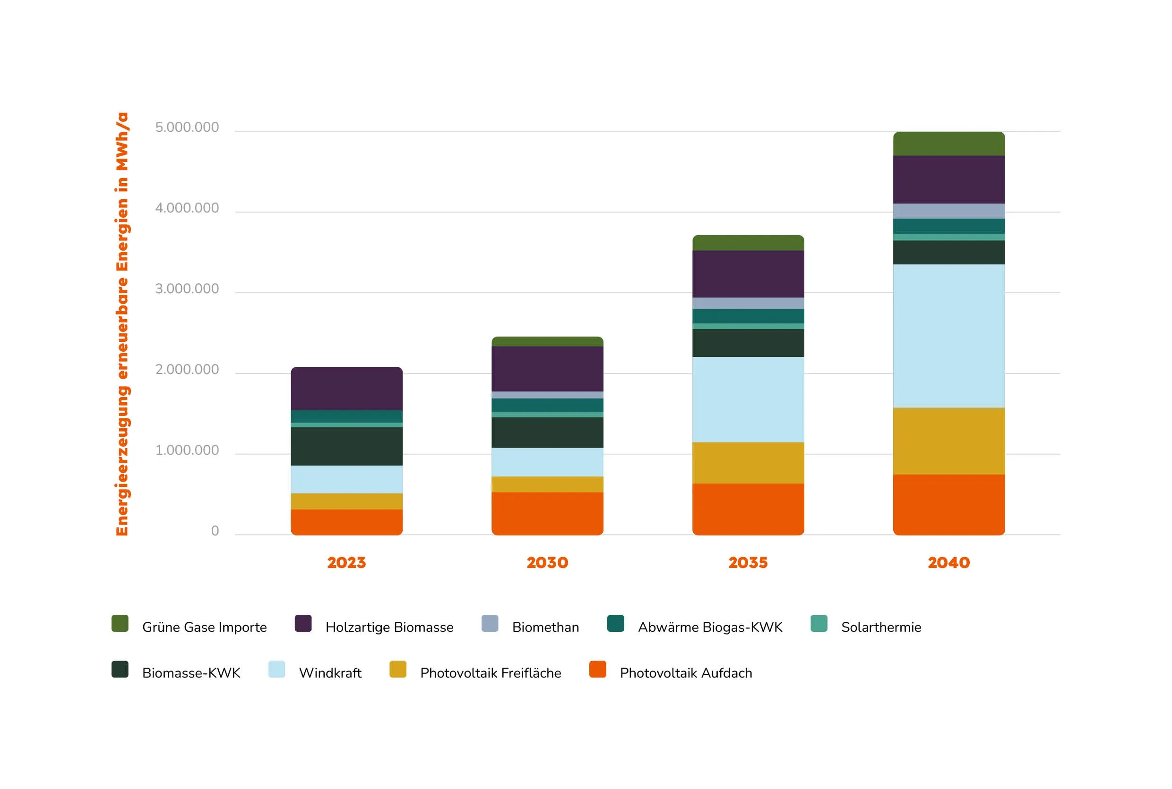
Task: Click the Abwärme Biogas-KWK legend swatch
Action: [x=615, y=623]
